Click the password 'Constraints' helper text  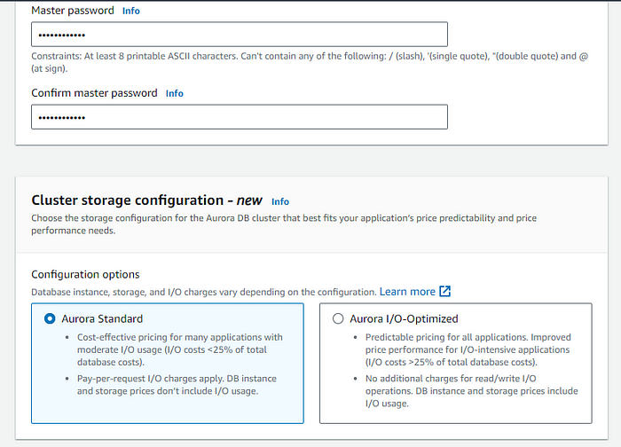(x=310, y=62)
